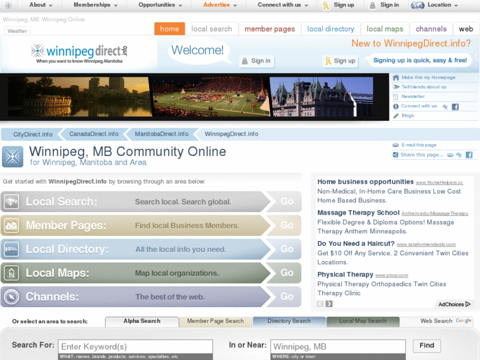The image size is (480, 360).
Task: Click the Make this my Homepage house icon
Action: [395, 77]
